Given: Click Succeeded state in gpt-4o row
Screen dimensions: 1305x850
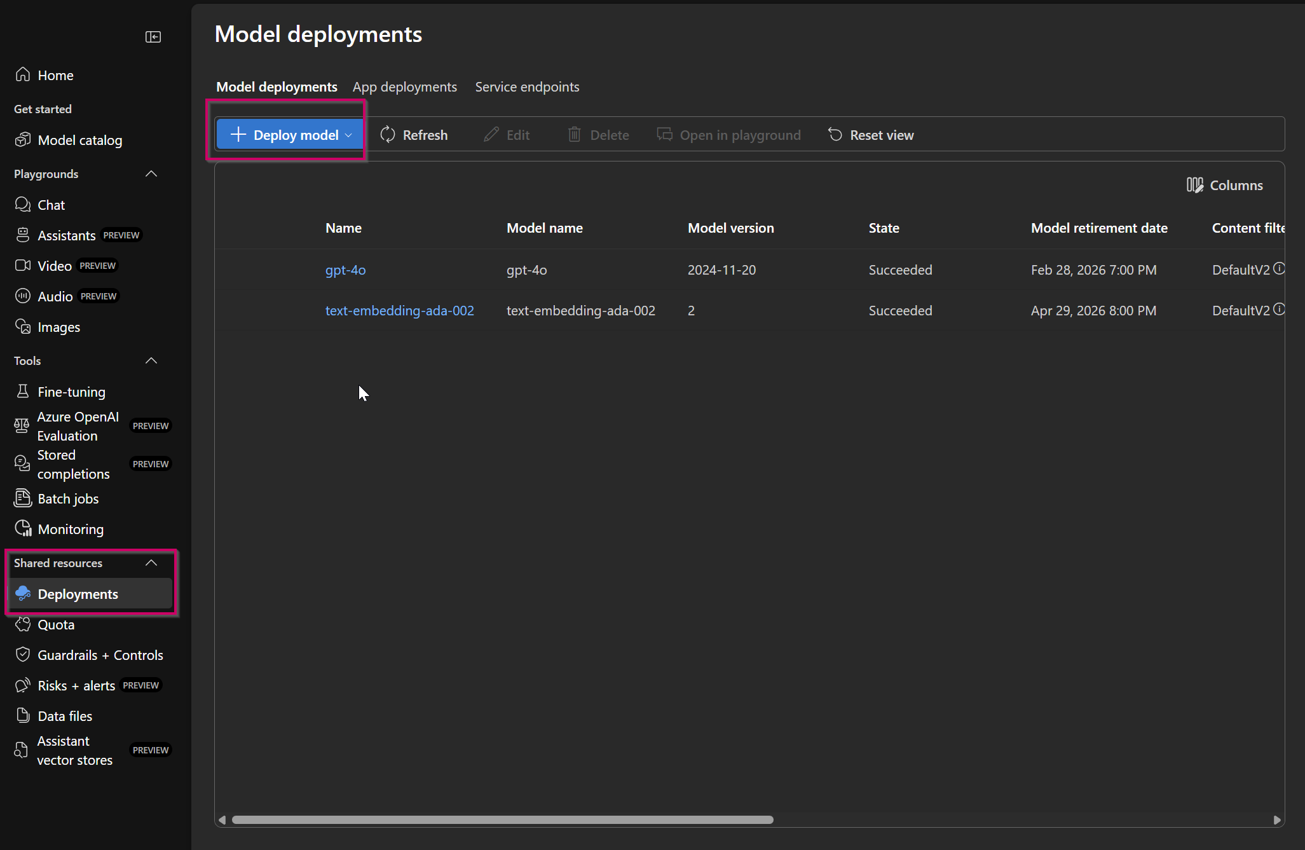Looking at the screenshot, I should 900,270.
